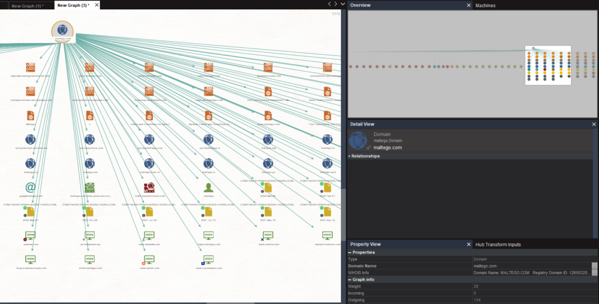The image size is (599, 304).
Task: Select the green MX record mail entity
Action: (89, 187)
